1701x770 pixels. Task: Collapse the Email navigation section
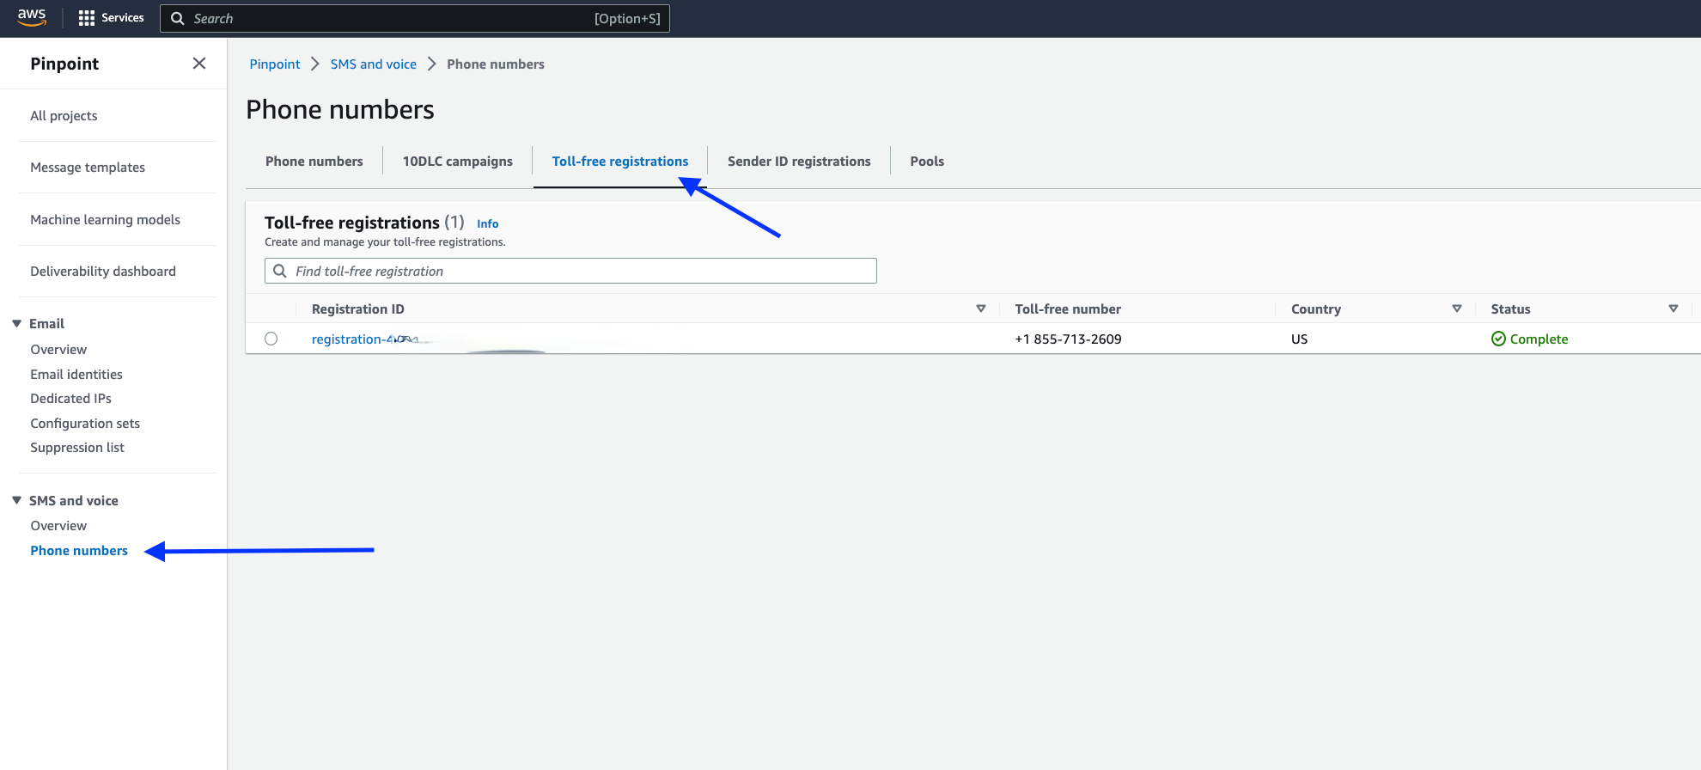tap(16, 324)
